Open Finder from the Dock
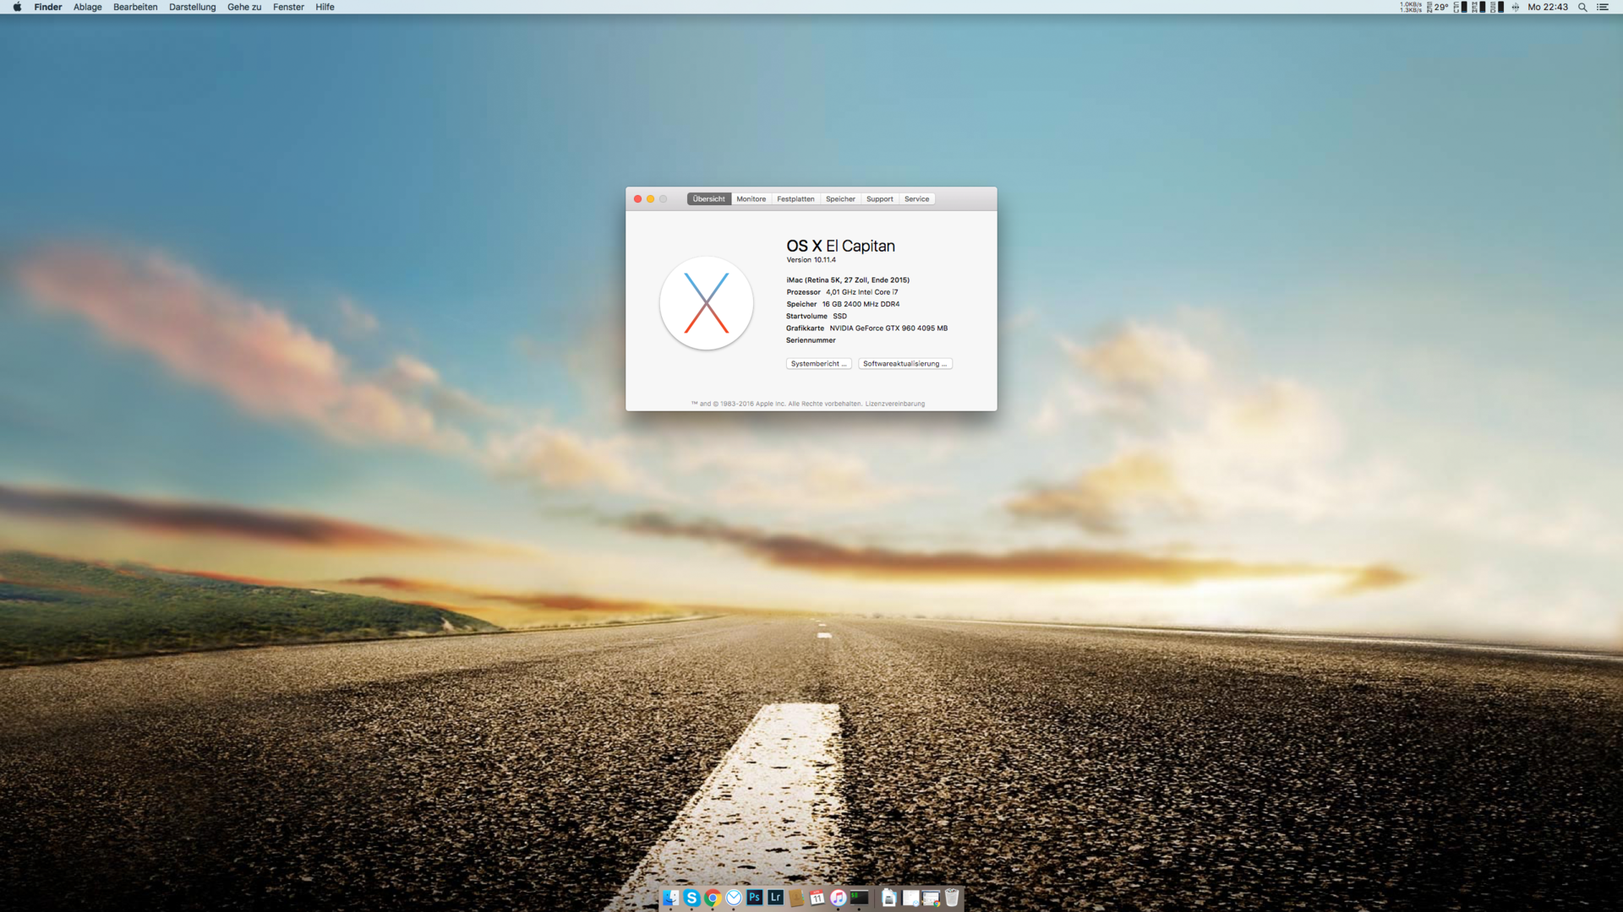The image size is (1623, 912). point(671,898)
